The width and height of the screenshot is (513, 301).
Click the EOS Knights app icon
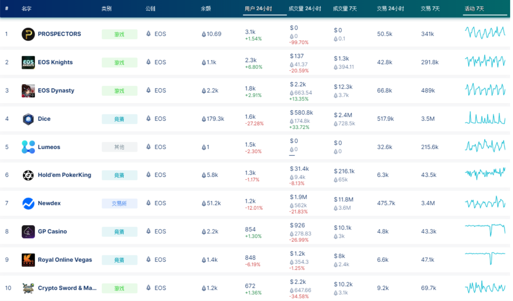[x=28, y=62]
